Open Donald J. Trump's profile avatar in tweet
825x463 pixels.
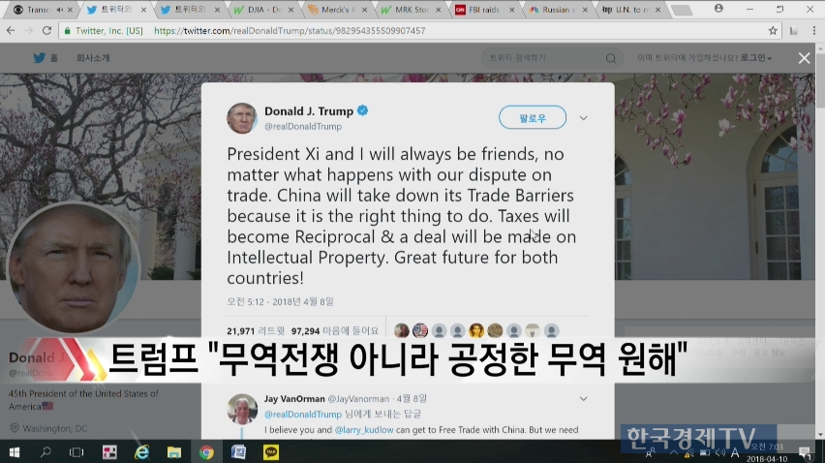click(242, 118)
